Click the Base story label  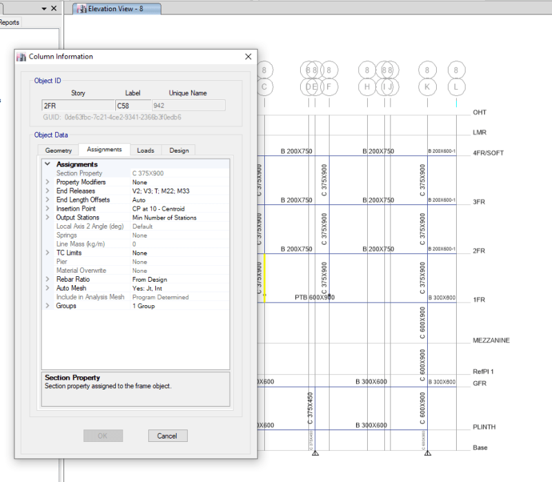480,447
